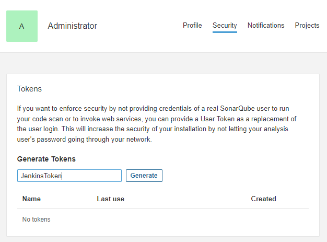
Task: Focus the JenkinsToken name input field
Action: click(x=69, y=176)
